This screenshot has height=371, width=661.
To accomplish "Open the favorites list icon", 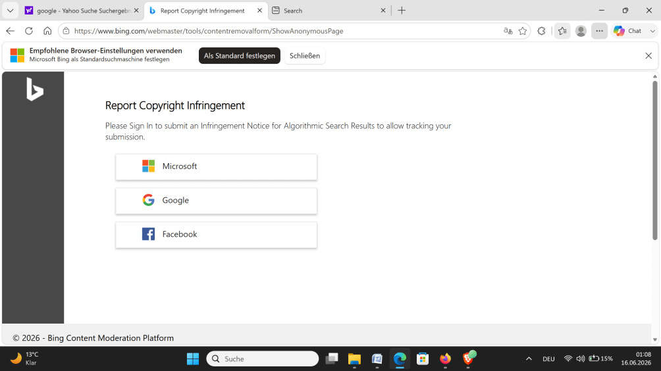I will [x=562, y=31].
